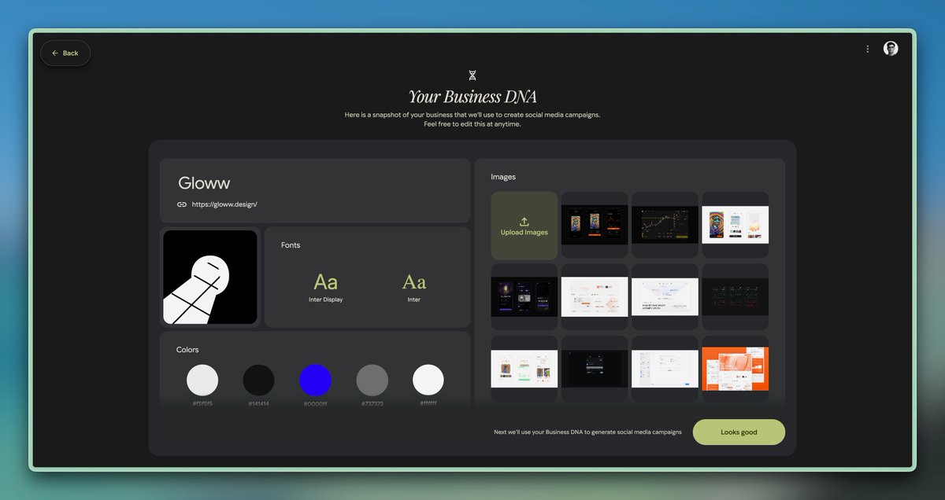The image size is (945, 500).
Task: Open the Upload Images tile
Action: tap(524, 226)
